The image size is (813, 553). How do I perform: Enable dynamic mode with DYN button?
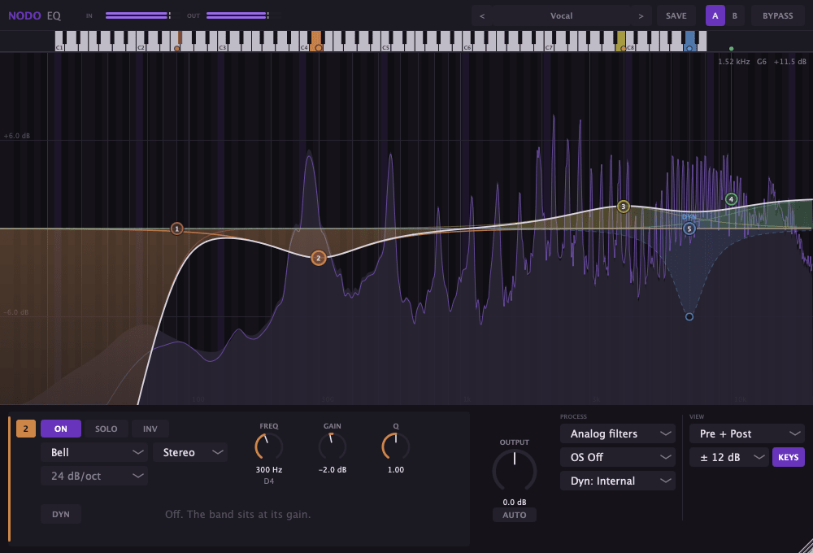(61, 514)
